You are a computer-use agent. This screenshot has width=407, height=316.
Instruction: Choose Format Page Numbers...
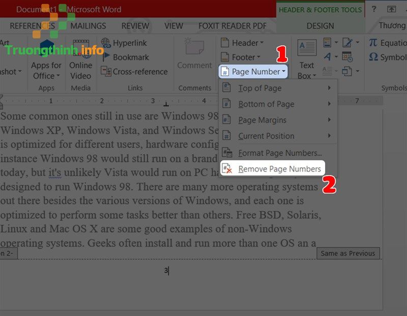(278, 153)
